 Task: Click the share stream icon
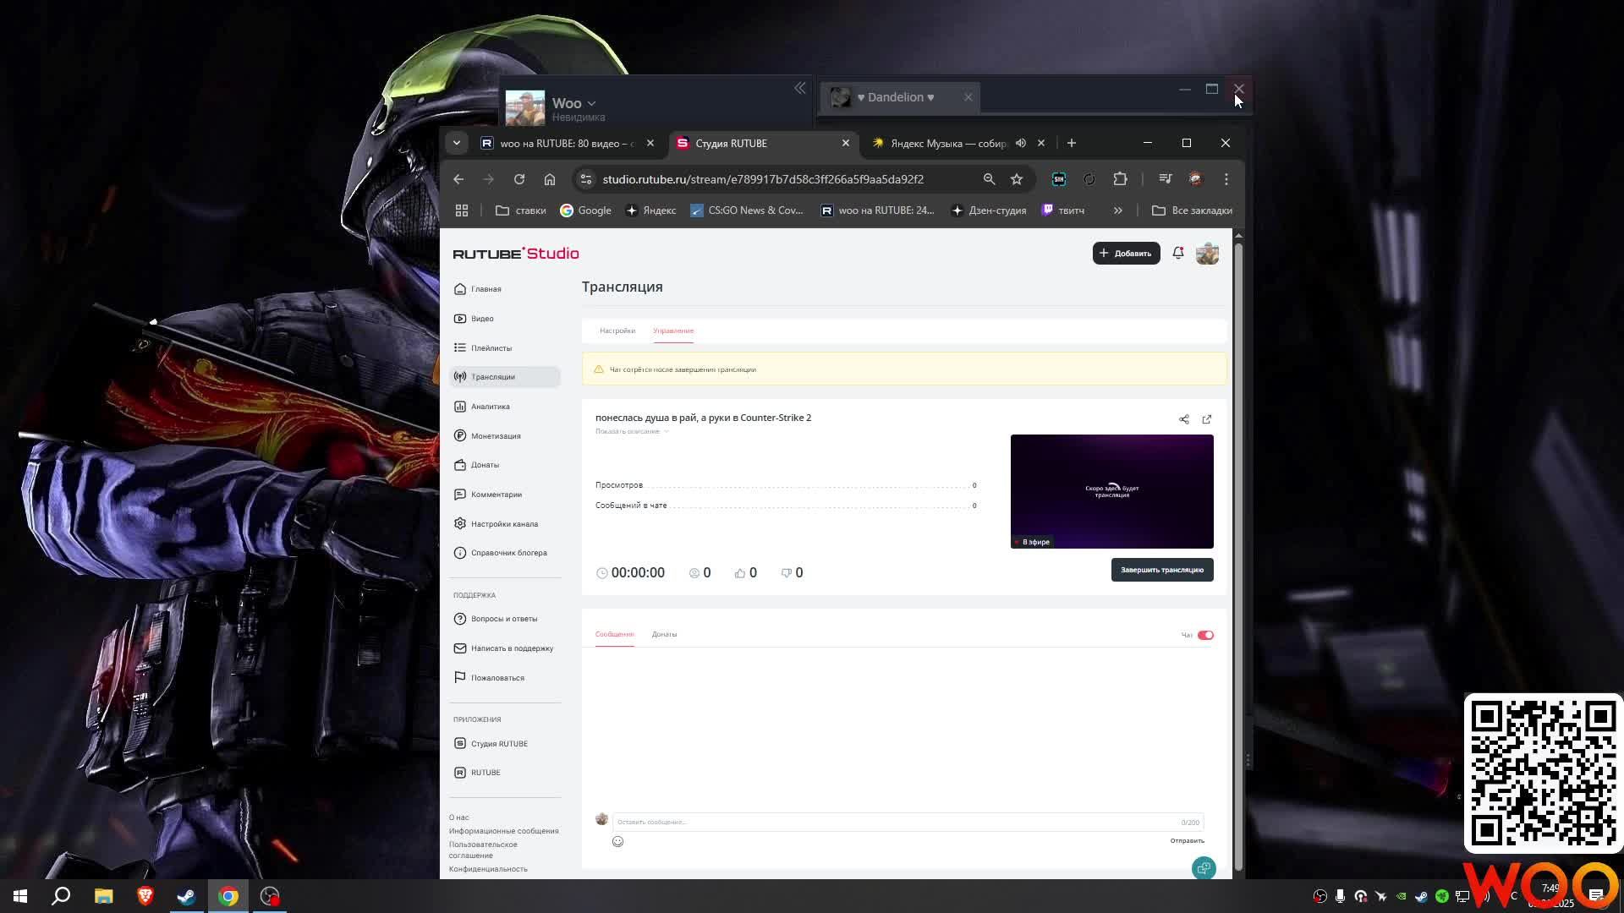coord(1184,419)
